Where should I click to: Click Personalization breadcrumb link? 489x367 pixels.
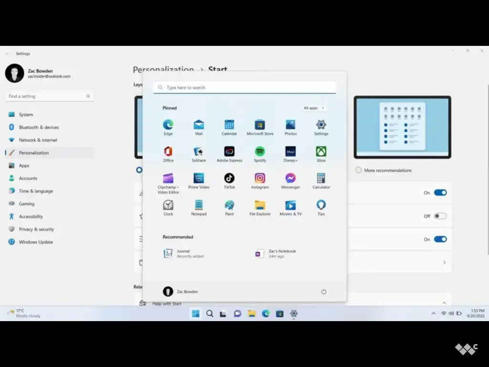[x=163, y=69]
